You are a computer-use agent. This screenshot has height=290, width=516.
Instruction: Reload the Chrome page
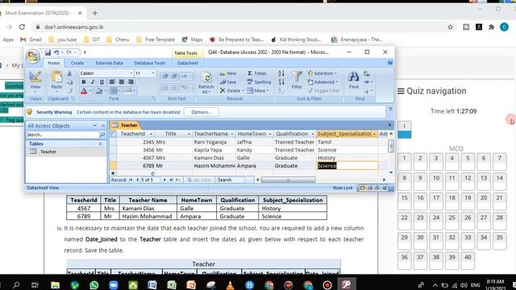22,27
